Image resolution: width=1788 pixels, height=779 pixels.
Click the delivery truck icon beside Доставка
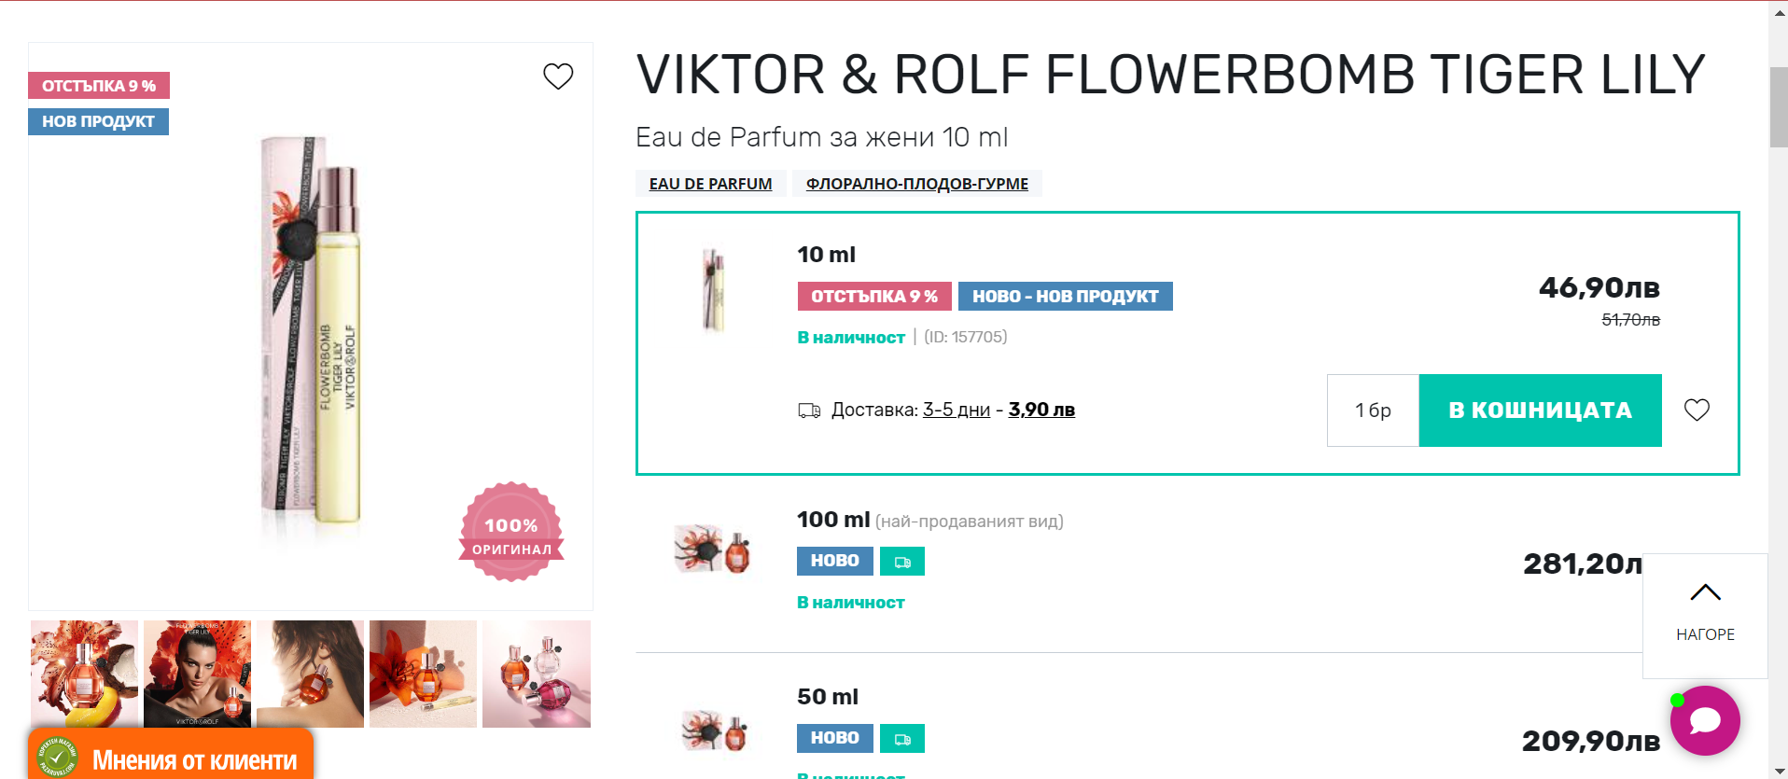(x=809, y=410)
